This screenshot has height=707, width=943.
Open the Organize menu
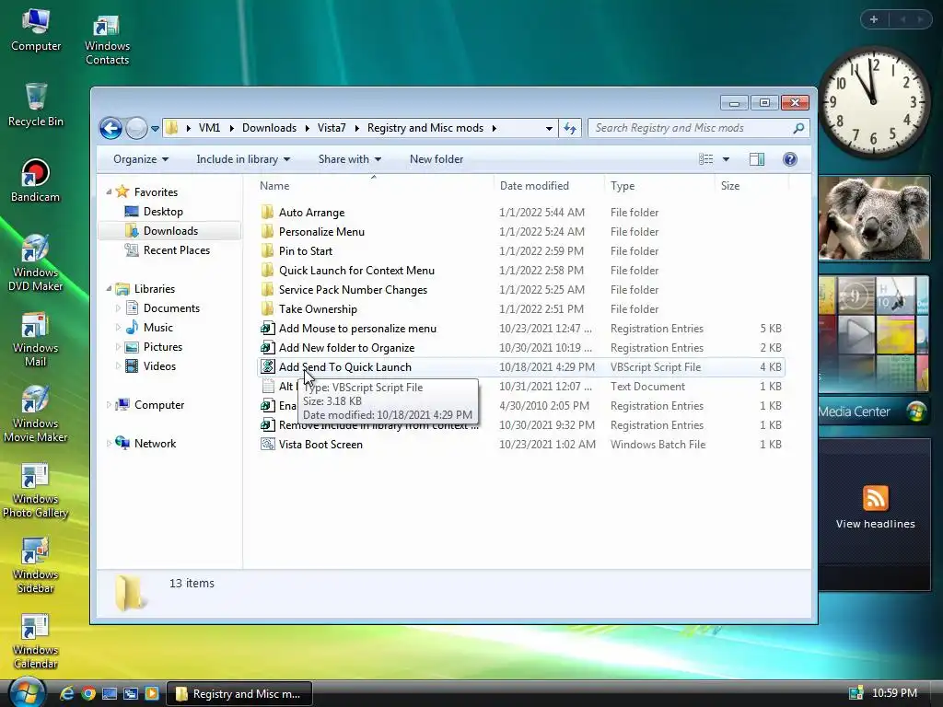141,159
